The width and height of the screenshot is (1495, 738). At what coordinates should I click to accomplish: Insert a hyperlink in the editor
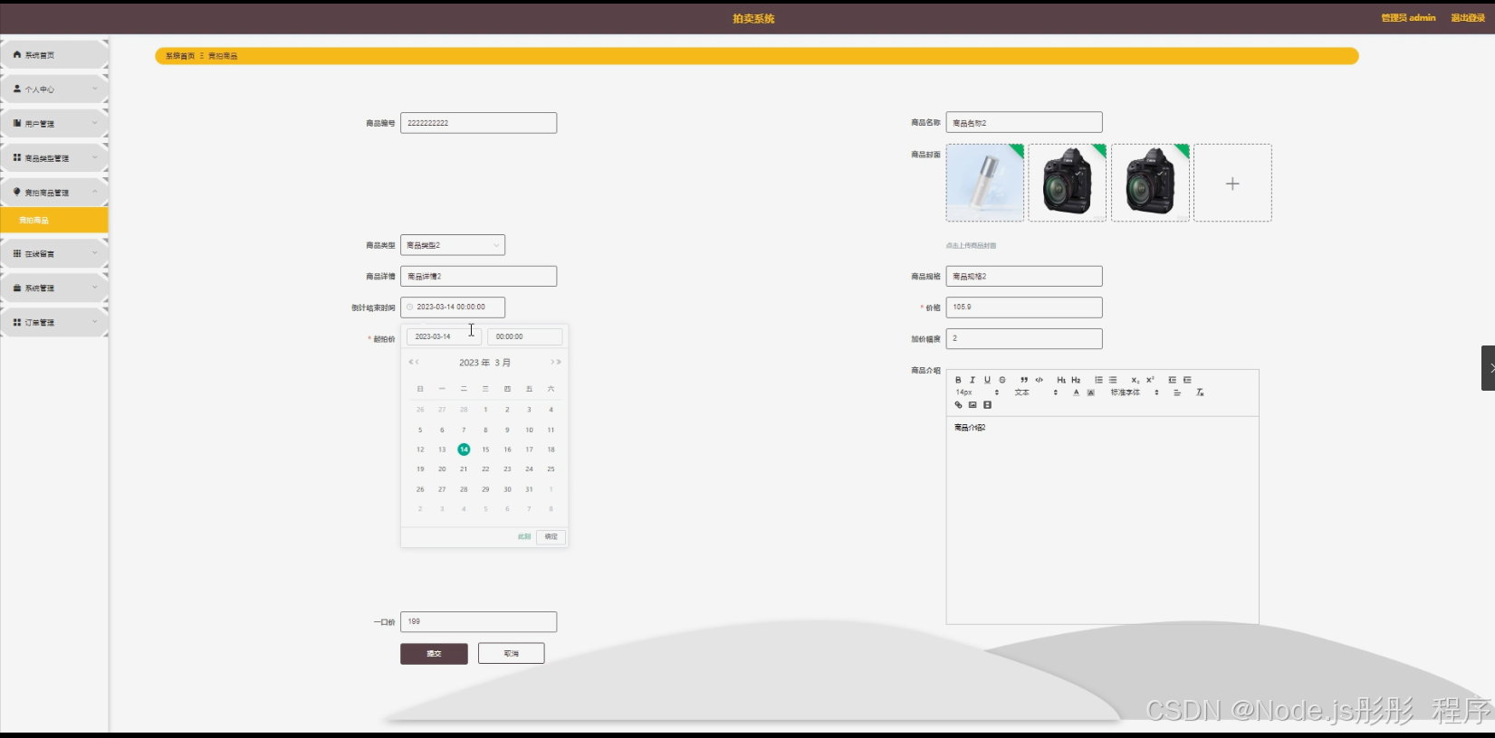point(958,405)
